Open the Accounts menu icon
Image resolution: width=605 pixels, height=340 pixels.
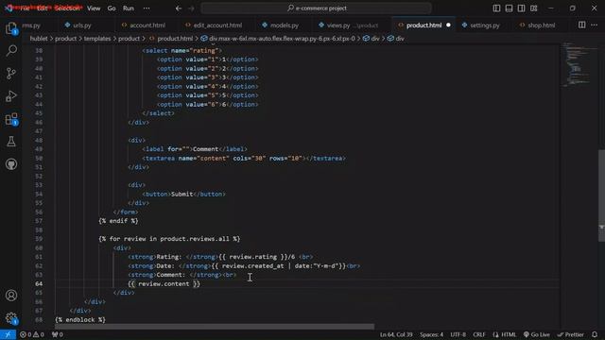pyautogui.click(x=11, y=296)
